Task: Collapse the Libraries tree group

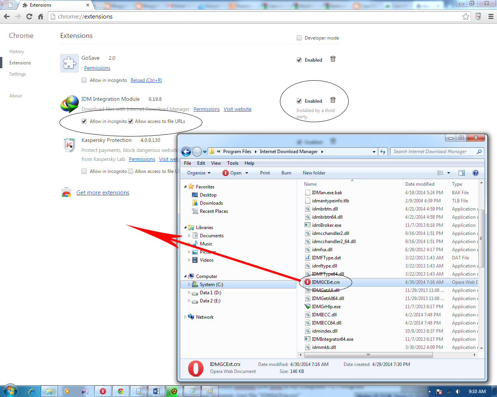Action: click(x=185, y=228)
